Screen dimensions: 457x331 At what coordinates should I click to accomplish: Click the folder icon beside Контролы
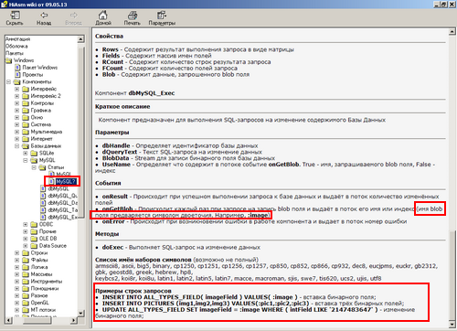26,103
